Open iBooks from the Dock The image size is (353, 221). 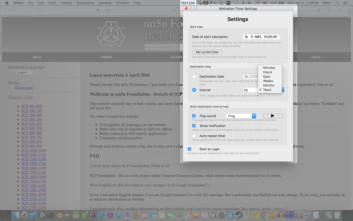(196, 215)
